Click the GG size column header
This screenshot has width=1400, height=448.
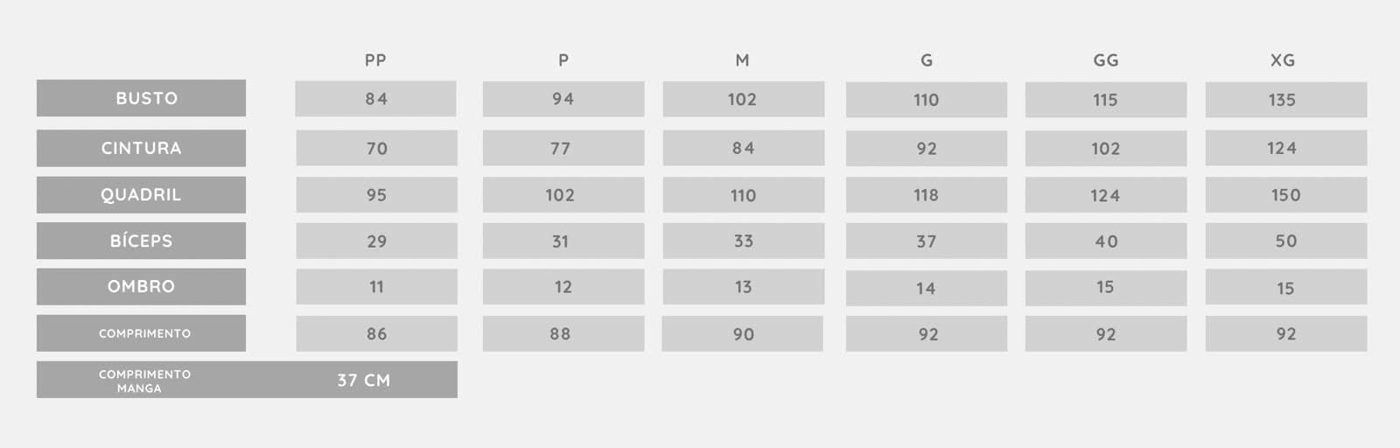(1106, 60)
